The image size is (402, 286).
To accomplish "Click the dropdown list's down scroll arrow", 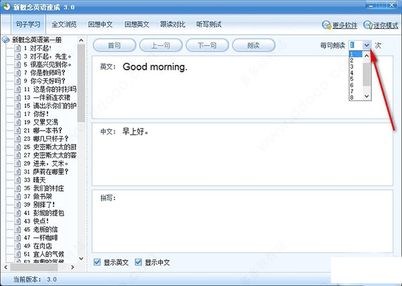I will [x=367, y=96].
